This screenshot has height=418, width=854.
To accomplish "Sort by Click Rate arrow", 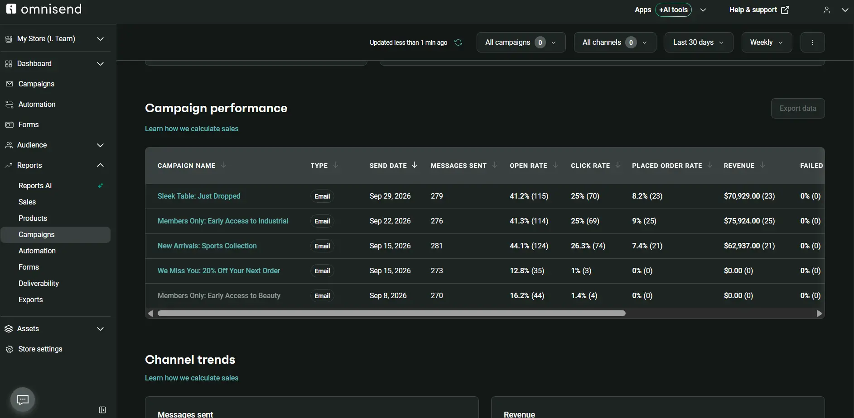I will 618,165.
